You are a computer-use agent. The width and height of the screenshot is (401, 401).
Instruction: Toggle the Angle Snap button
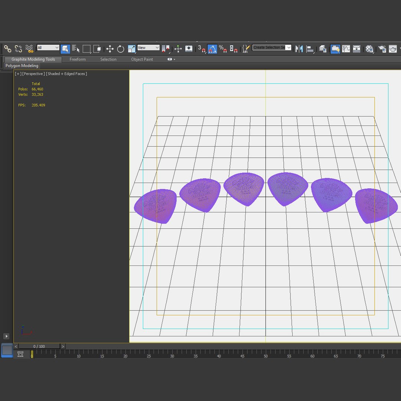point(212,49)
